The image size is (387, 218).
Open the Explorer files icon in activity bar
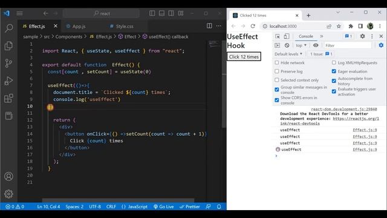pos(8,46)
